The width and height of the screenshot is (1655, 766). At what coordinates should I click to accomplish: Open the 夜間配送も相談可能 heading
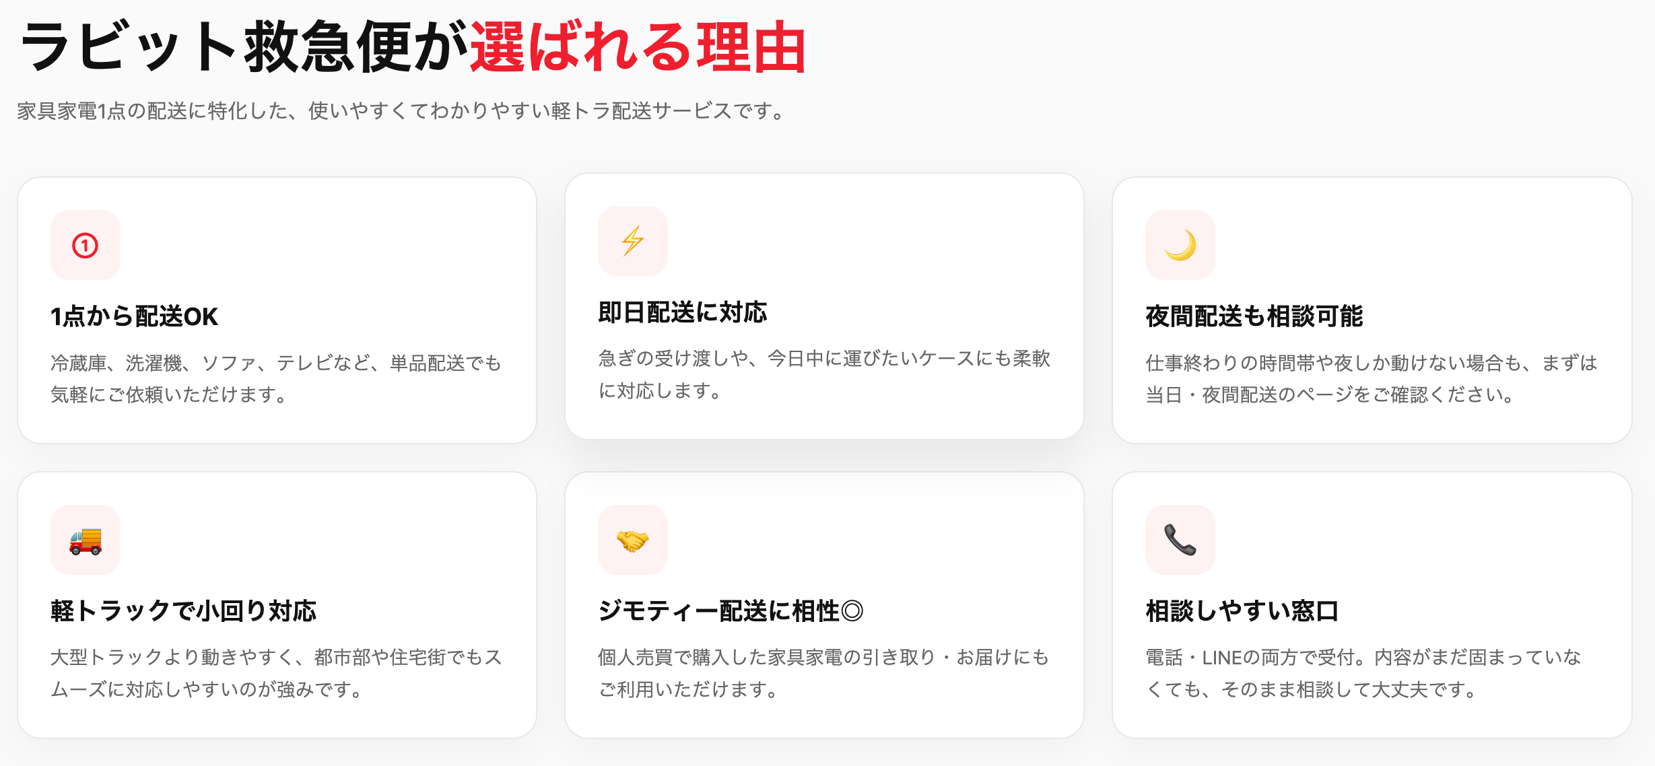[x=1254, y=316]
